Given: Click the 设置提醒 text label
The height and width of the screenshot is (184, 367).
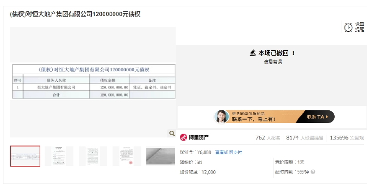Looking at the screenshot, I should [x=360, y=27].
